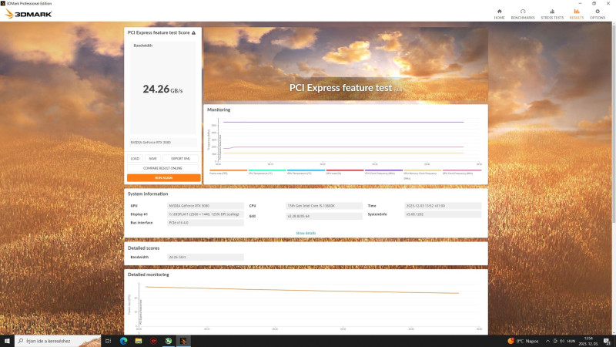The width and height of the screenshot is (616, 347).
Task: Open the red circular taskbar app
Action: tap(153, 341)
